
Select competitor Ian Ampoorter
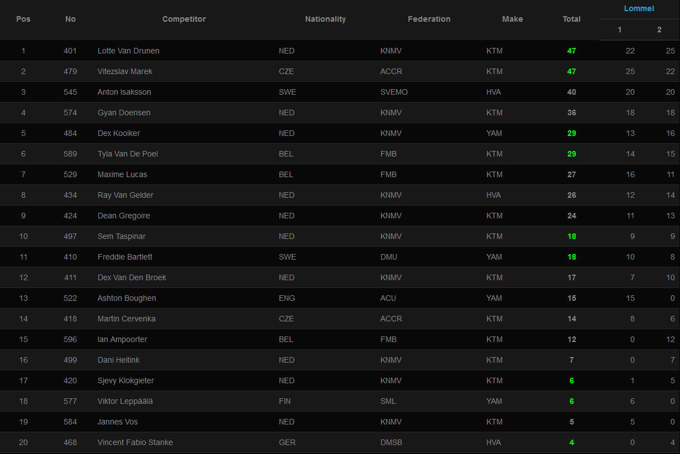[122, 339]
